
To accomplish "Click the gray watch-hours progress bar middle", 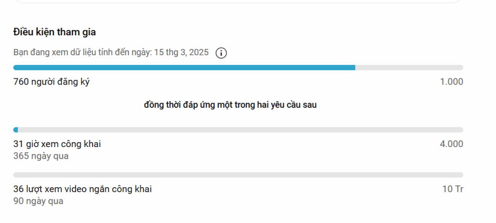I will (238, 130).
